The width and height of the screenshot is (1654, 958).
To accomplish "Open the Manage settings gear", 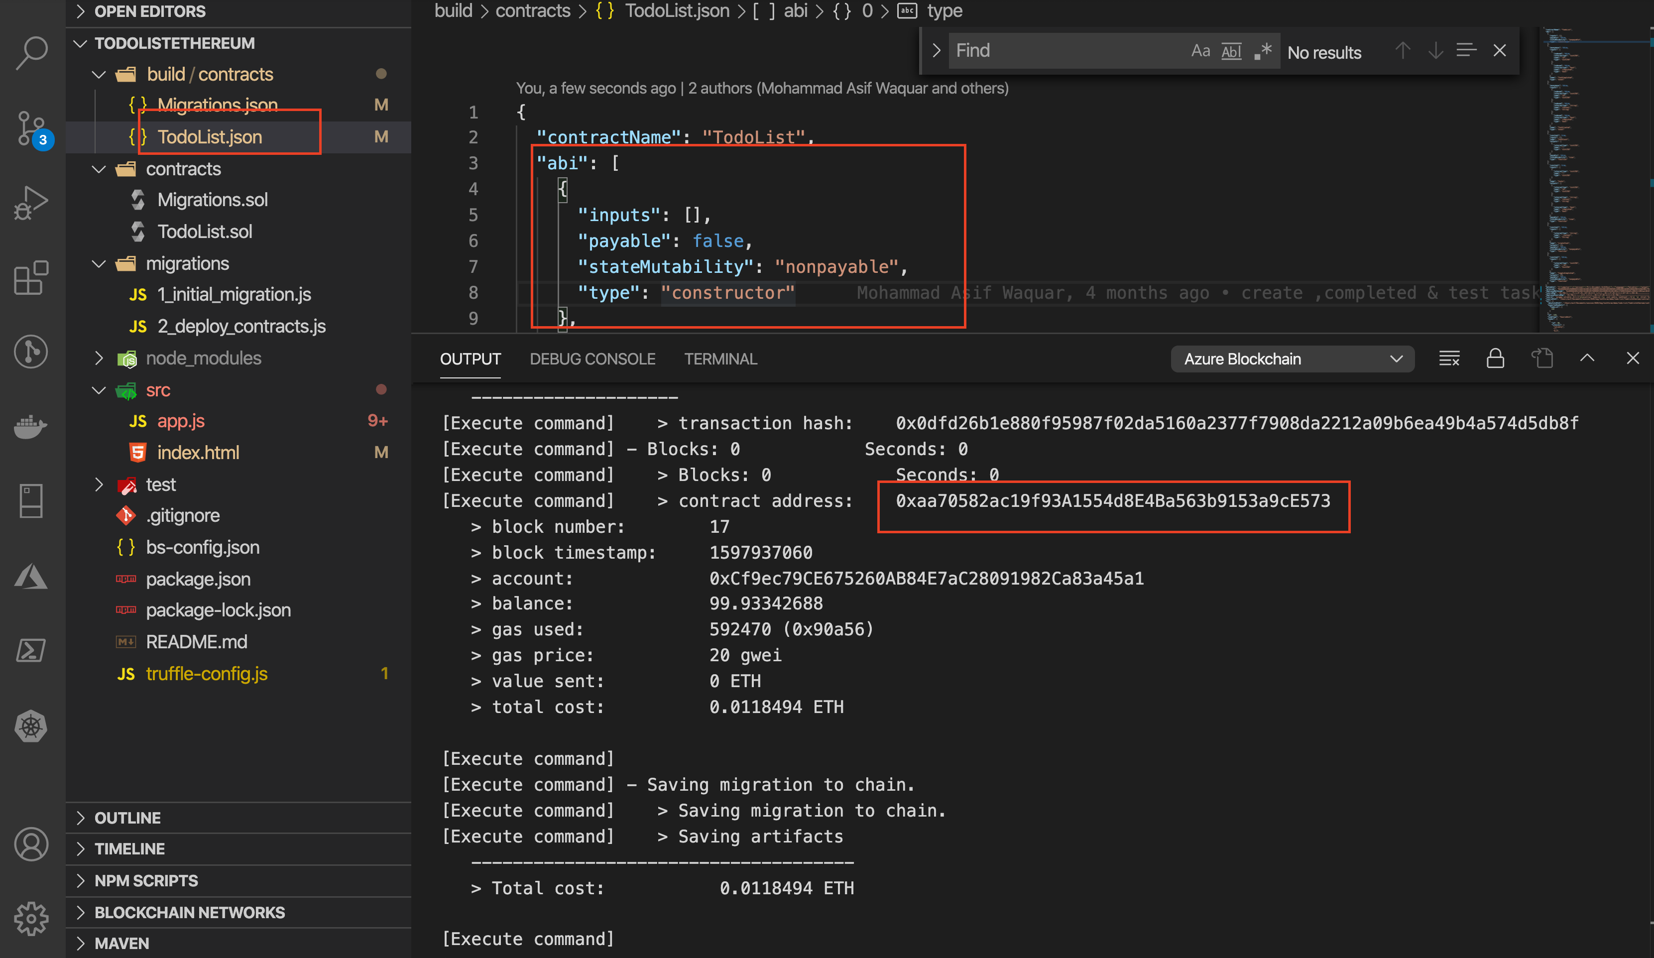I will pyautogui.click(x=31, y=919).
